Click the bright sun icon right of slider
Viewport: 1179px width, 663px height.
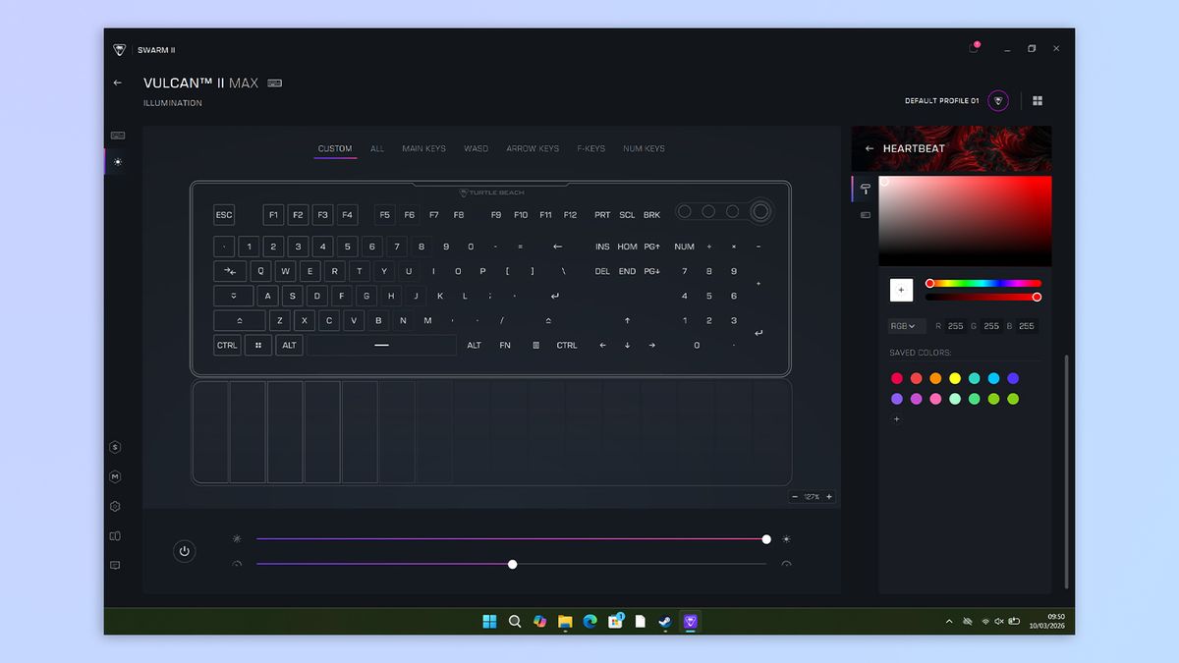(786, 539)
